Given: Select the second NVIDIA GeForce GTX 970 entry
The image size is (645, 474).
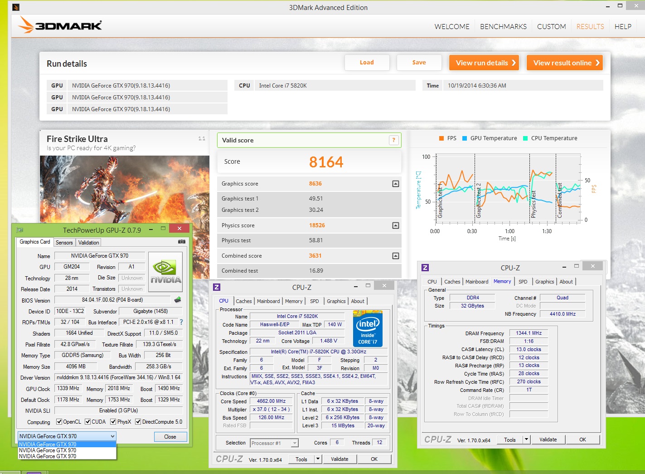Looking at the screenshot, I should tap(67, 450).
